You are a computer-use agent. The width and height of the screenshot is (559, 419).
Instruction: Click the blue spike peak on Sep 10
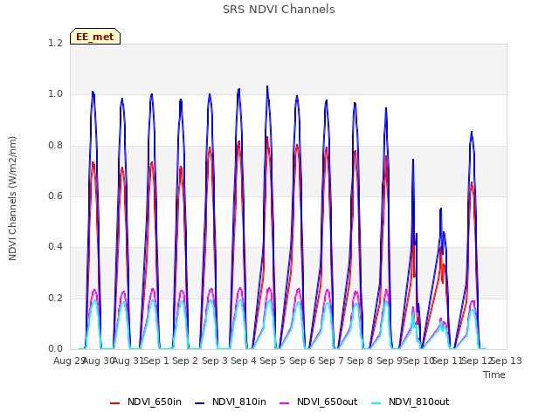point(413,160)
